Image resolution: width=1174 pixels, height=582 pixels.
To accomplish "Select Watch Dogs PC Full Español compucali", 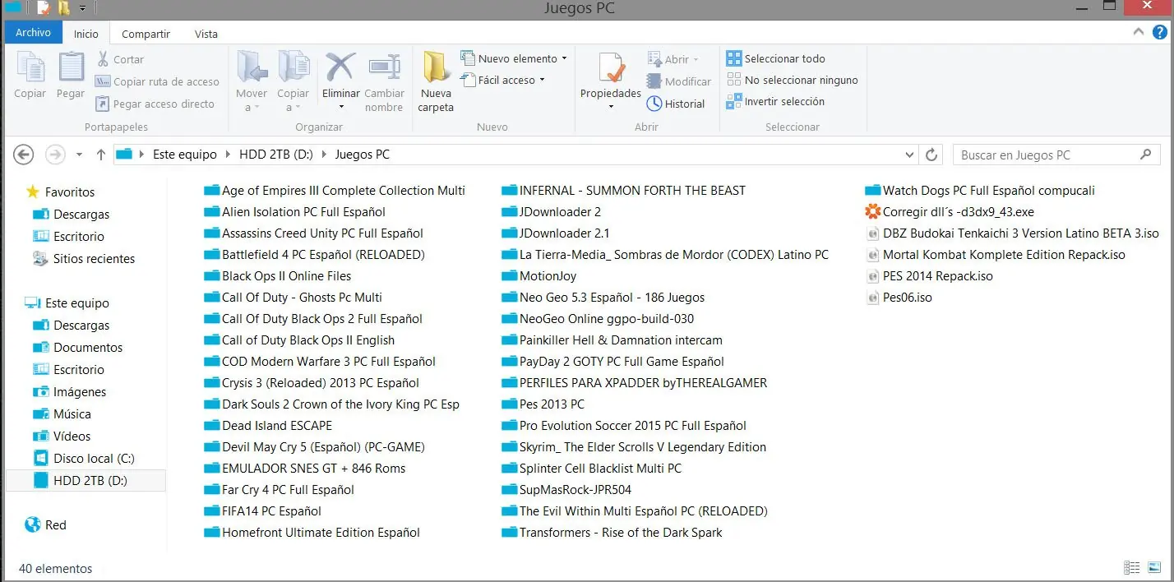I will click(981, 190).
